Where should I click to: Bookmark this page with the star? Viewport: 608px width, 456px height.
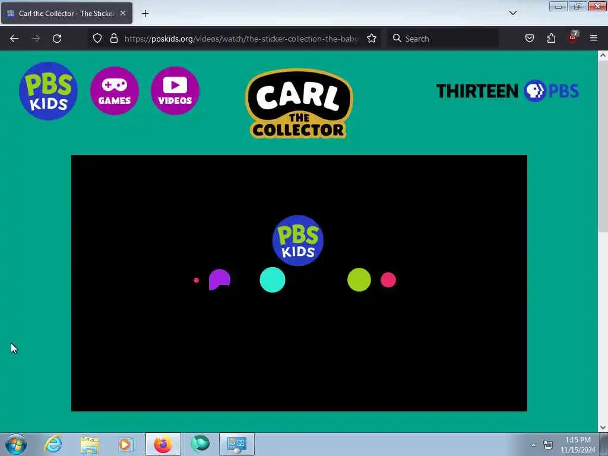coord(372,39)
